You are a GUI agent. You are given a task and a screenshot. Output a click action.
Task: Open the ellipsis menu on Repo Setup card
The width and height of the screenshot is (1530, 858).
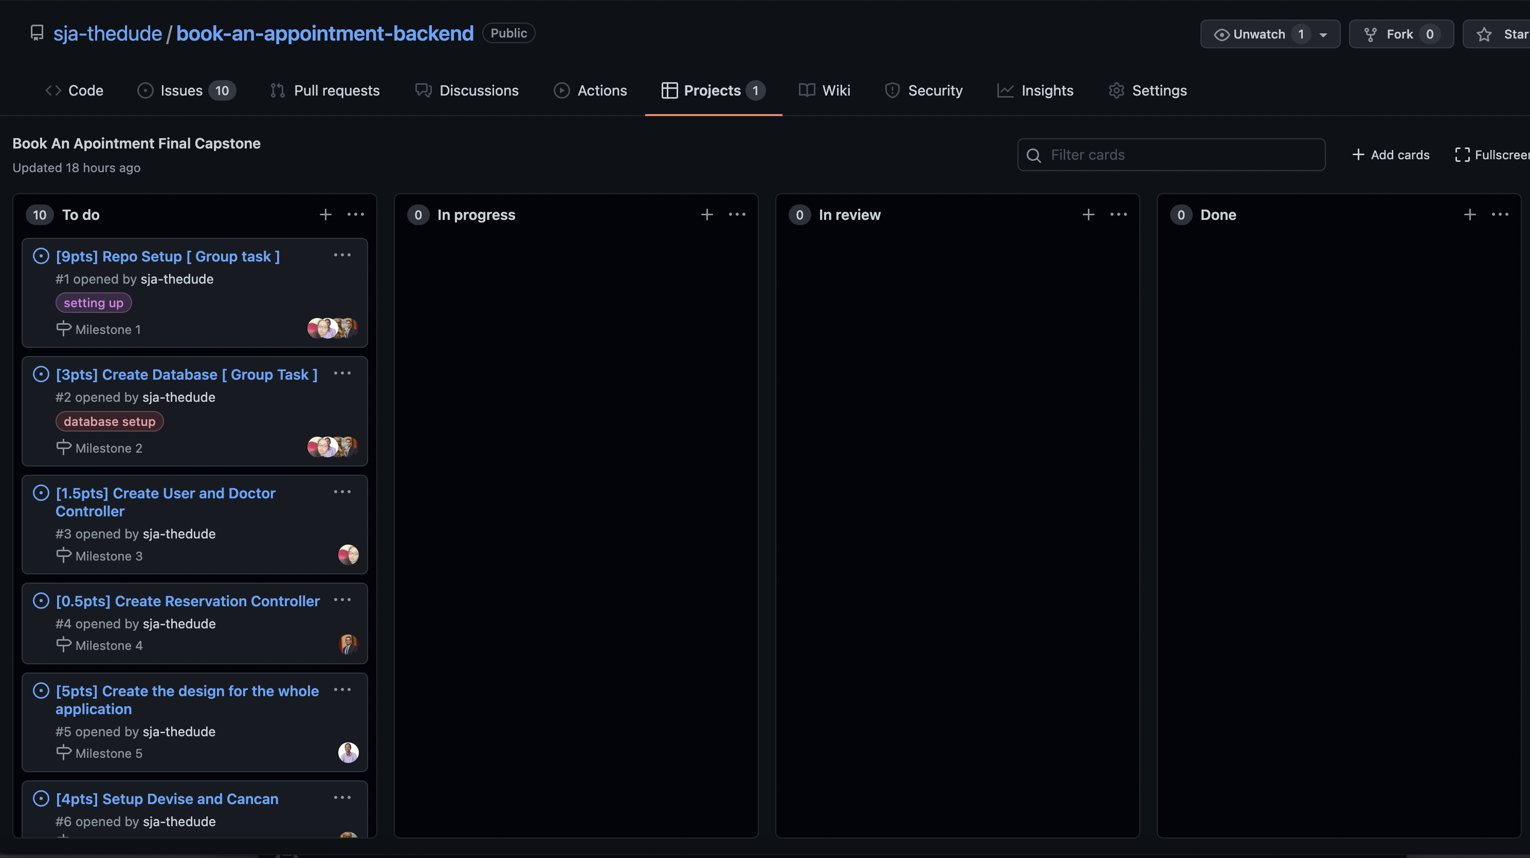tap(343, 254)
